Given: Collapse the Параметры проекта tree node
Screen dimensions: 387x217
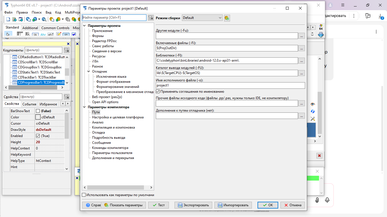Looking at the screenshot, I should point(84,26).
